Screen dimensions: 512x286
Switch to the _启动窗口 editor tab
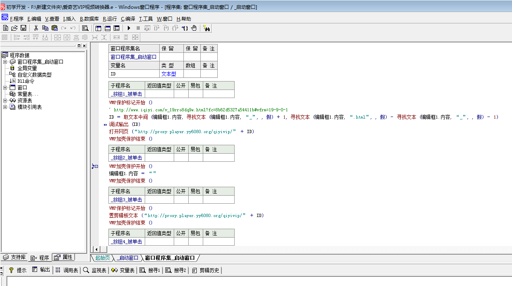click(127, 258)
